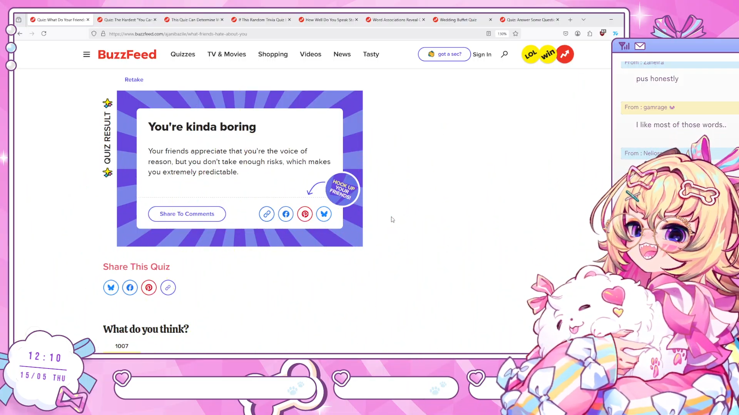Viewport: 739px width, 415px height.
Task: Share result on Facebook in result card
Action: [x=286, y=214]
